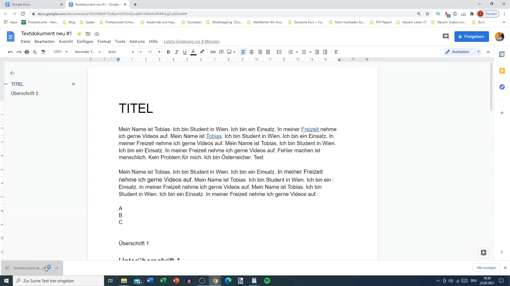Click the bulleted list icon

(x=303, y=52)
